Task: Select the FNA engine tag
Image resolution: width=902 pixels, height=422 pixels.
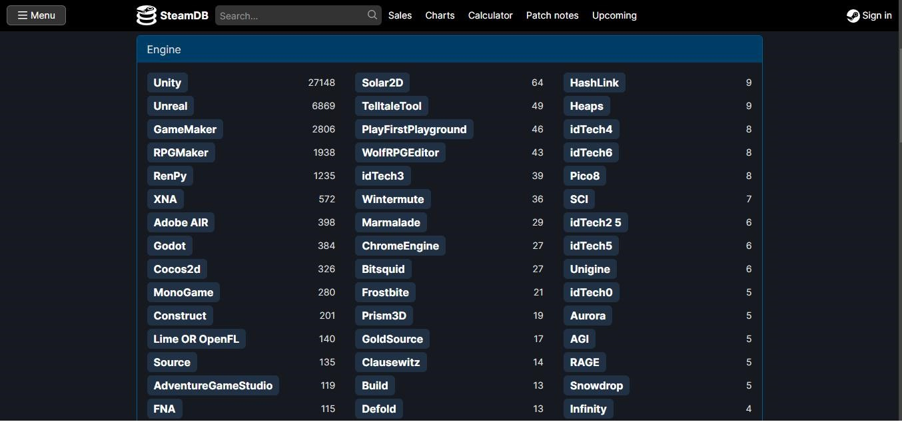Action: click(x=165, y=409)
